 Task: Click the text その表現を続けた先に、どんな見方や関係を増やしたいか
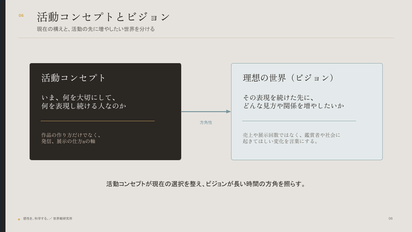(x=294, y=101)
